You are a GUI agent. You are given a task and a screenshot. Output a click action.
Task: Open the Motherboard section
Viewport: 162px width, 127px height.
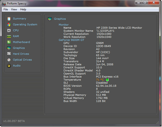(21, 42)
